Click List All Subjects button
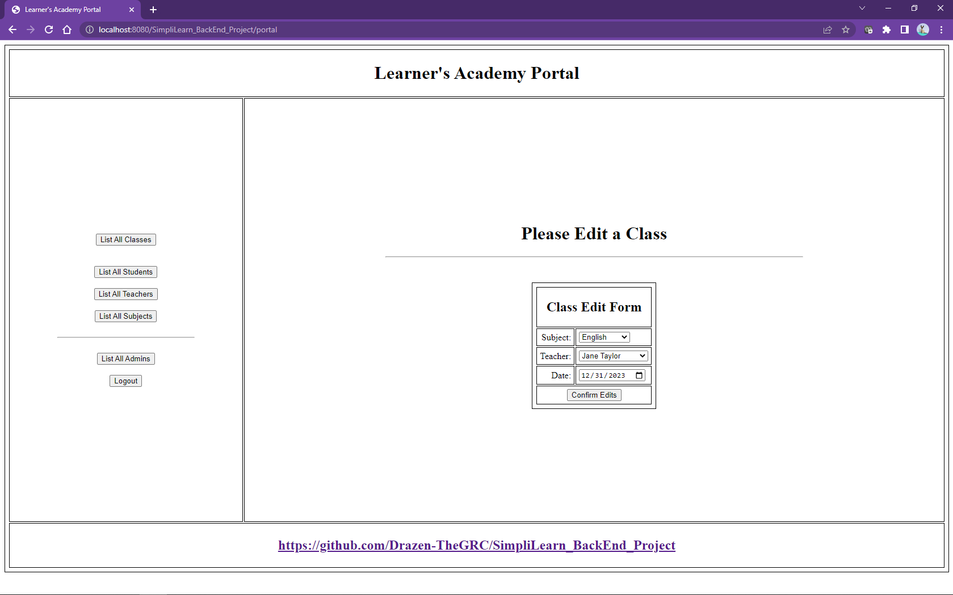Screen dimensions: 953x595 pos(125,316)
